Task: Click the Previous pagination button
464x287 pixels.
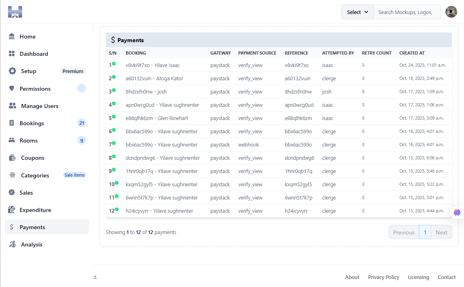Action: click(404, 232)
